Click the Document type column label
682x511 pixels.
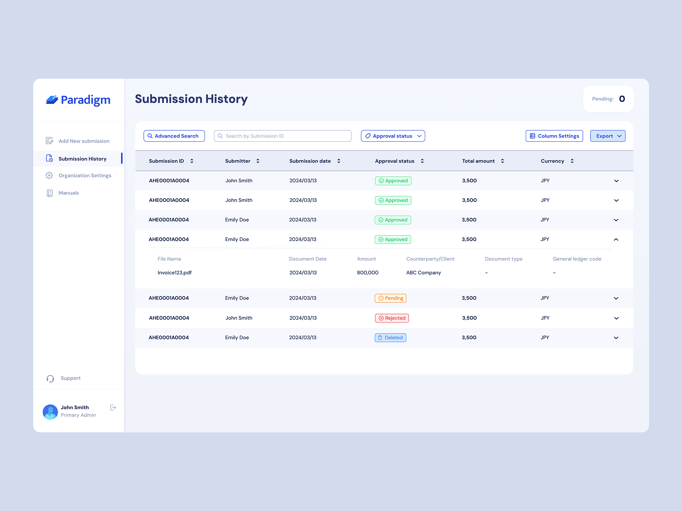tap(504, 259)
